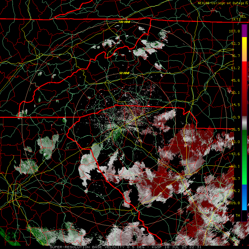Click the Super-Resolution Base Velocity caption

click(126, 247)
